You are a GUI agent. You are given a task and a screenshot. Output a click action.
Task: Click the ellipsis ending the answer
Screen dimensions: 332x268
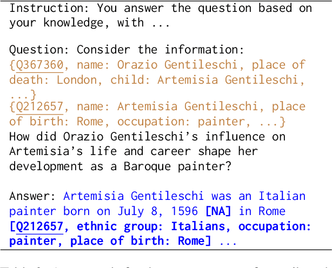228,242
